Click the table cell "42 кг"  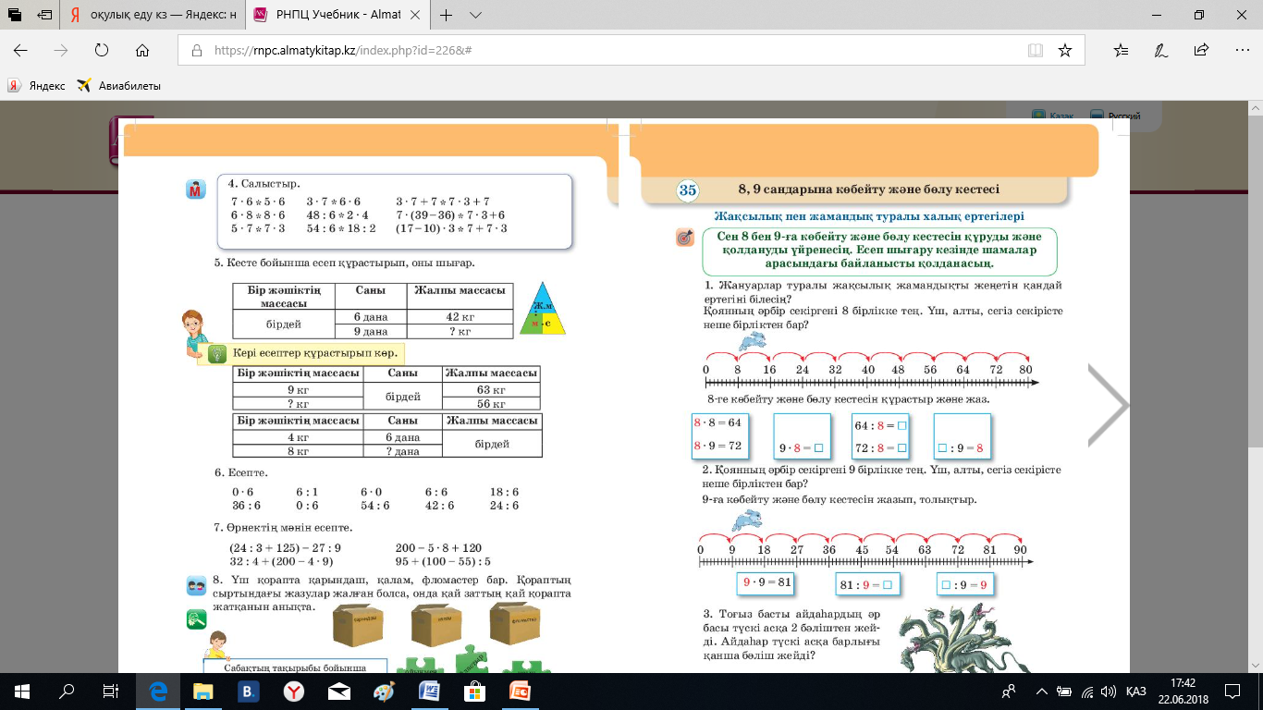click(460, 316)
